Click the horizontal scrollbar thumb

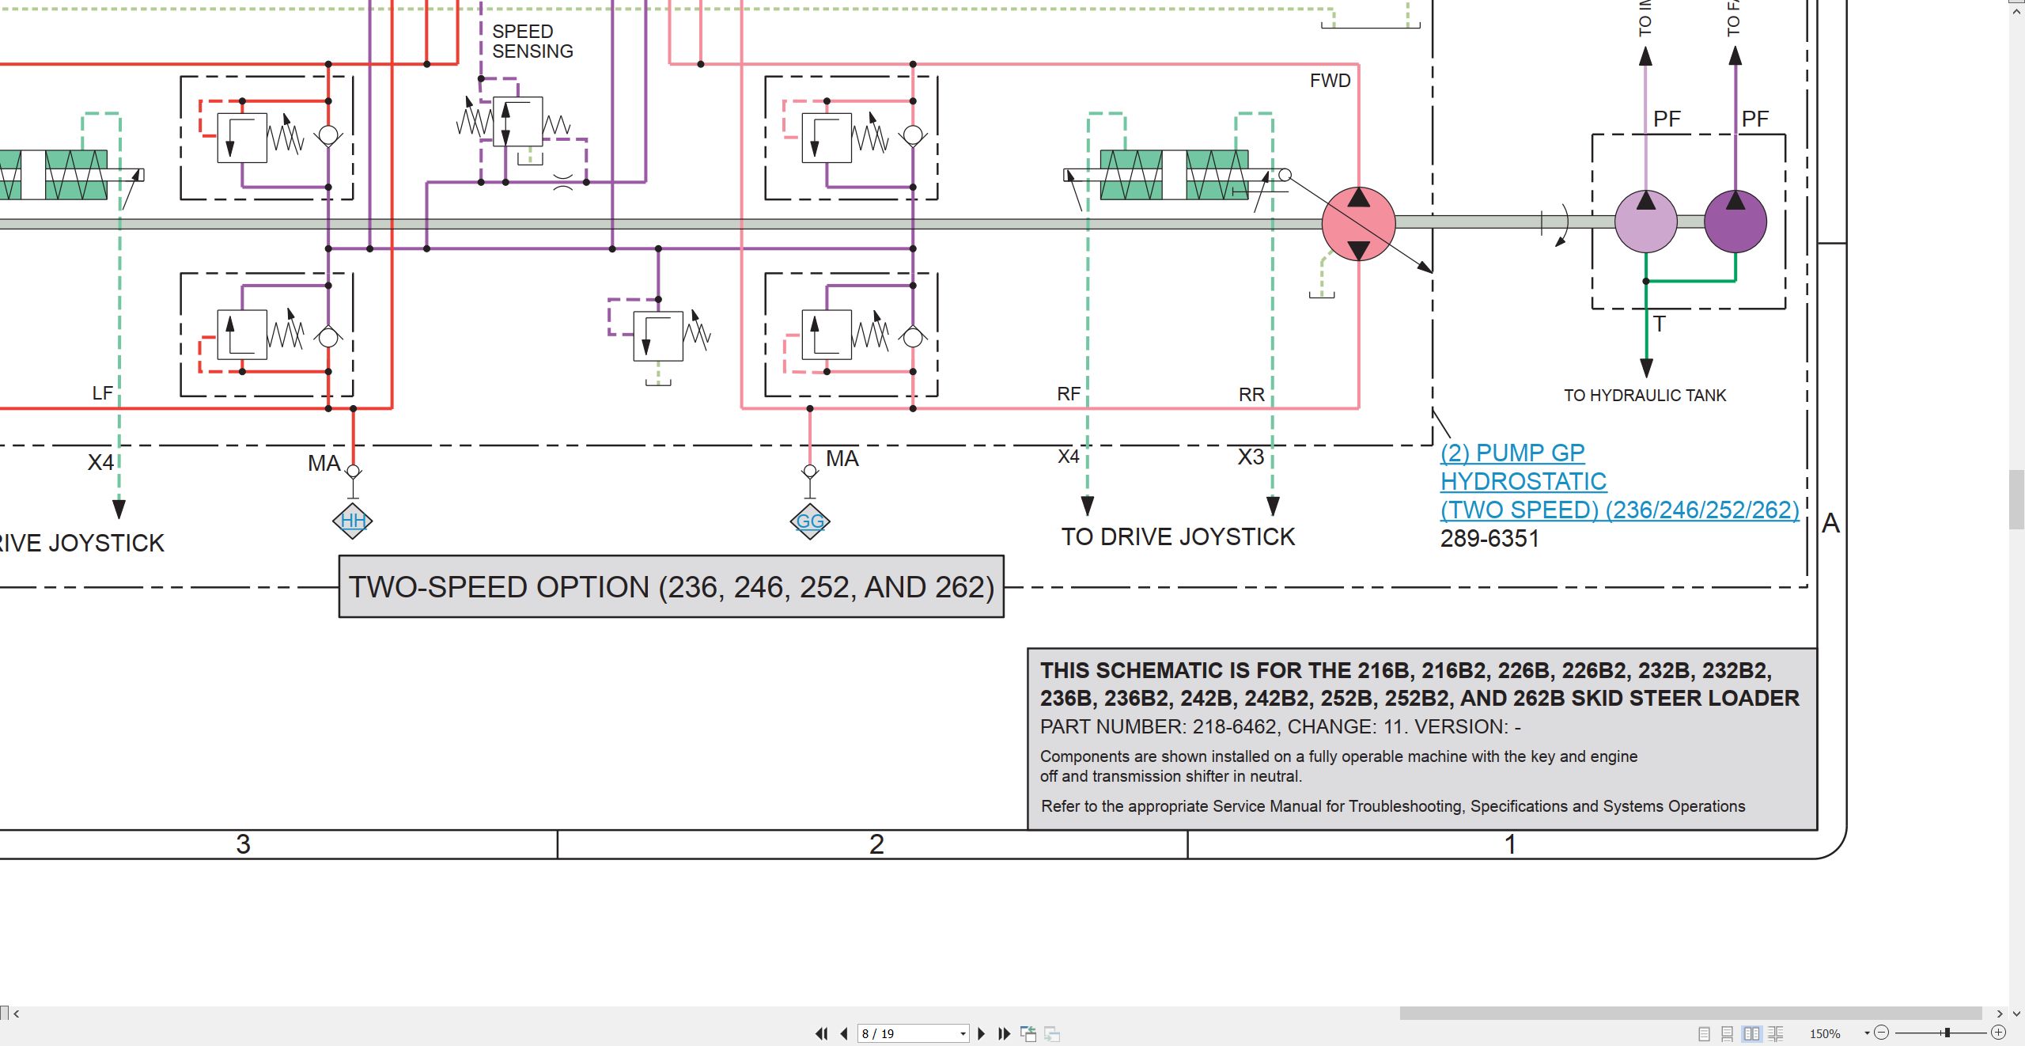pos(1690,1014)
